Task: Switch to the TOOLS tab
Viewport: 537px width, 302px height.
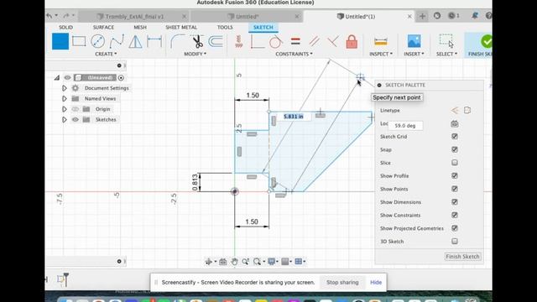Action: [225, 27]
